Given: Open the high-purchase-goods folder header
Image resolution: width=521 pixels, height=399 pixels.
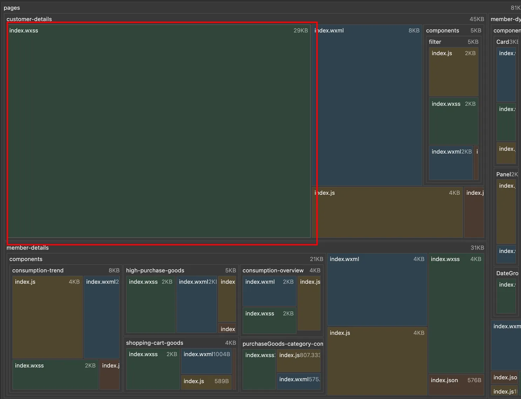Looking at the screenshot, I should 155,270.
